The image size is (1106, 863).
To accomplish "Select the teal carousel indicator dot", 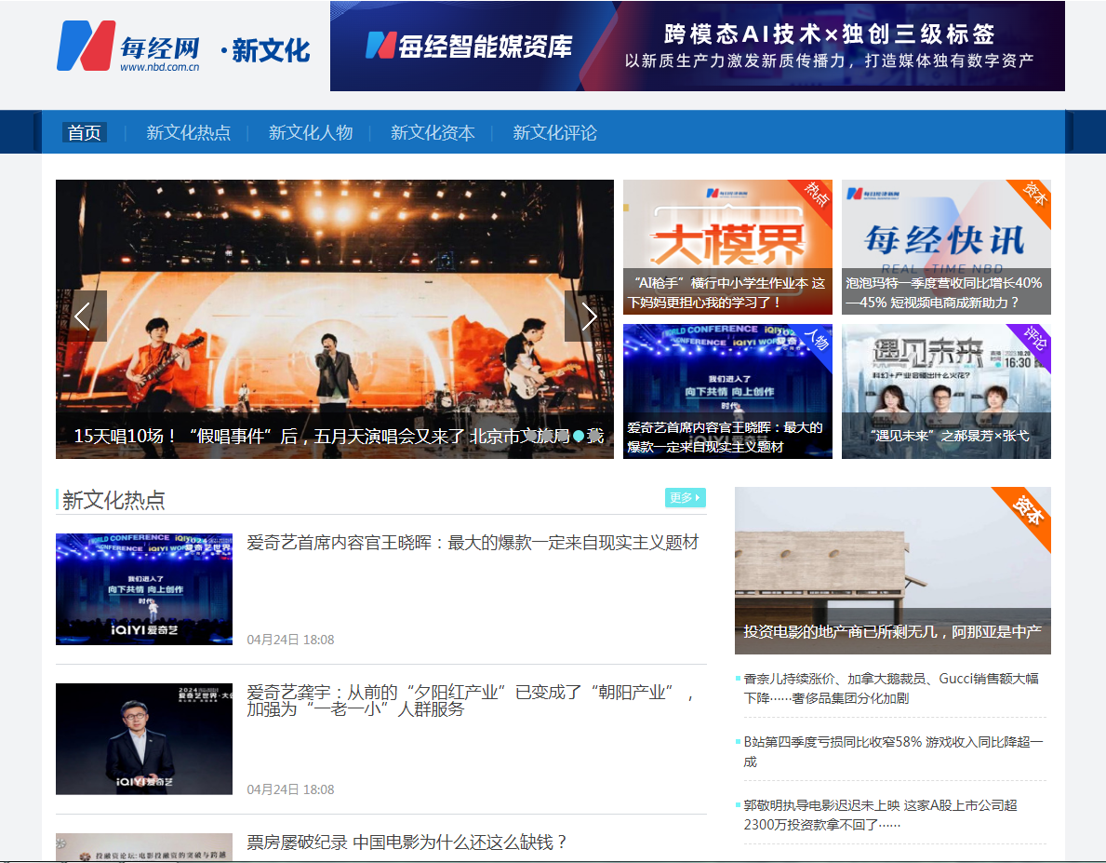I will (x=579, y=436).
